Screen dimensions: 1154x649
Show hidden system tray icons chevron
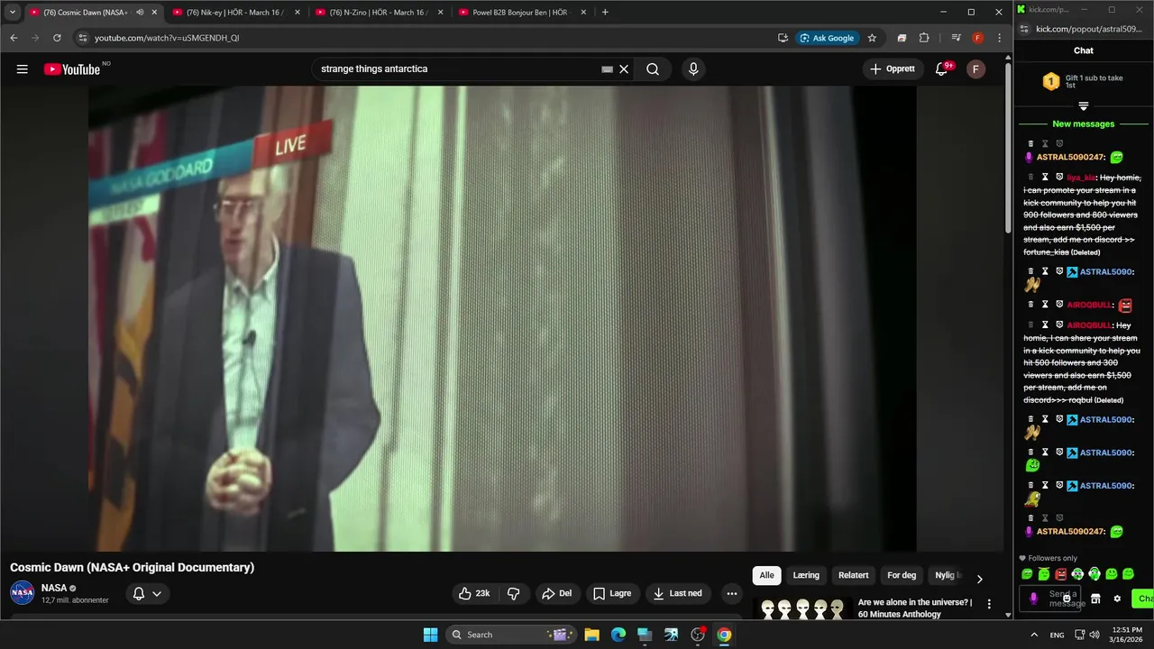(x=1033, y=635)
